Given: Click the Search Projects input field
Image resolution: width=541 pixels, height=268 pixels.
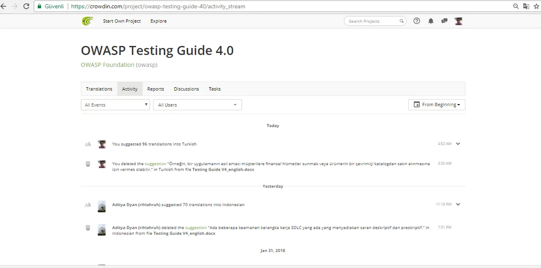Looking at the screenshot, I should click(x=375, y=21).
